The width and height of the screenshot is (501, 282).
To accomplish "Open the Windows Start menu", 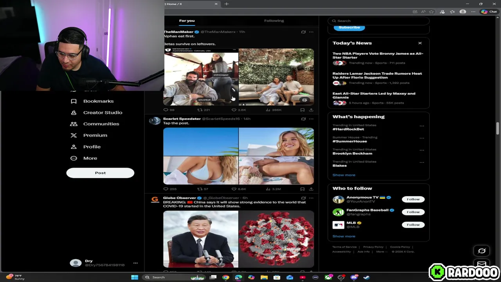I will pos(135,277).
